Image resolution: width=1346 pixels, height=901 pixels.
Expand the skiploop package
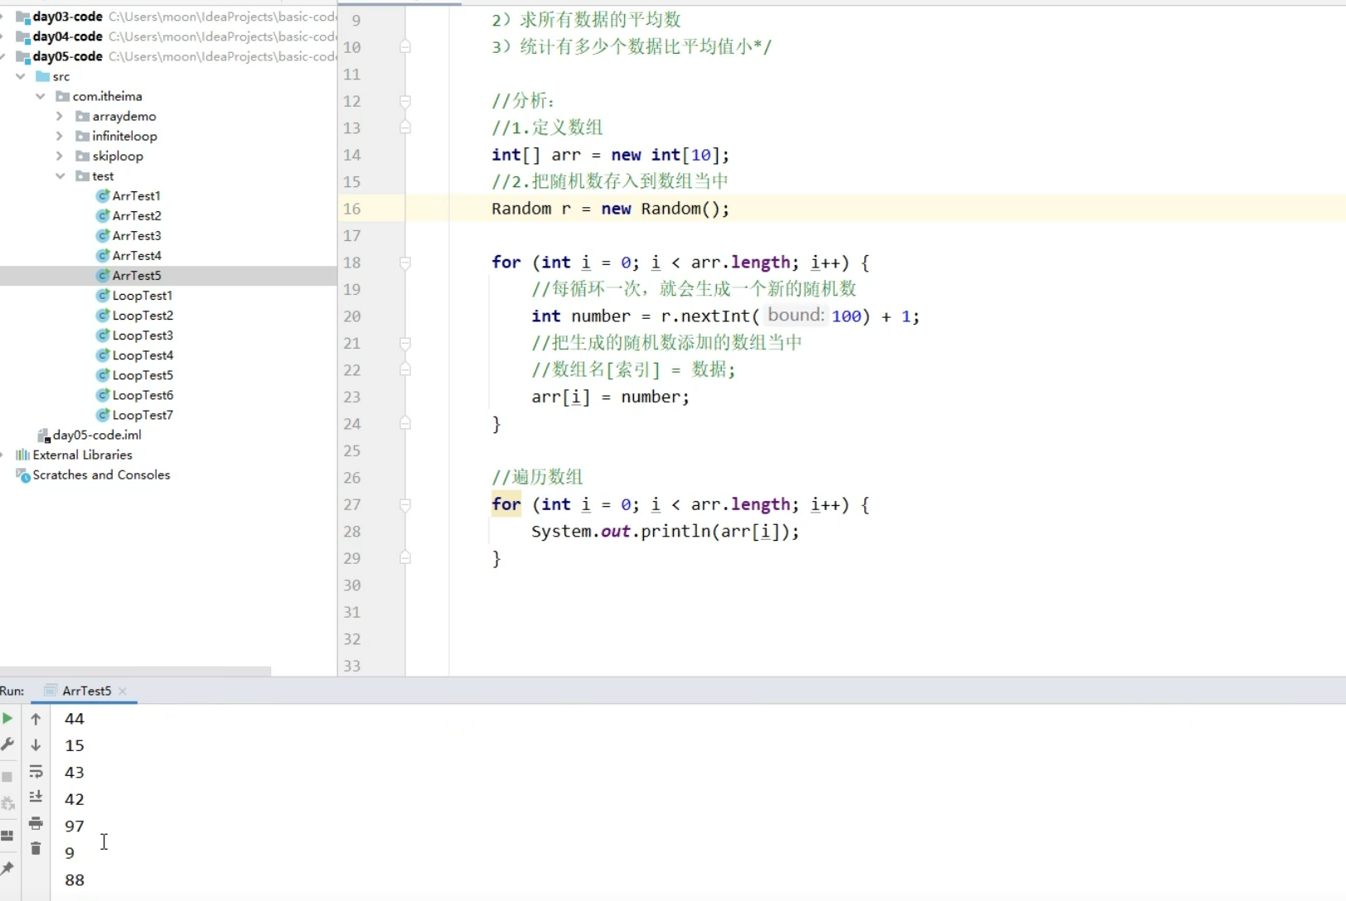tap(58, 156)
